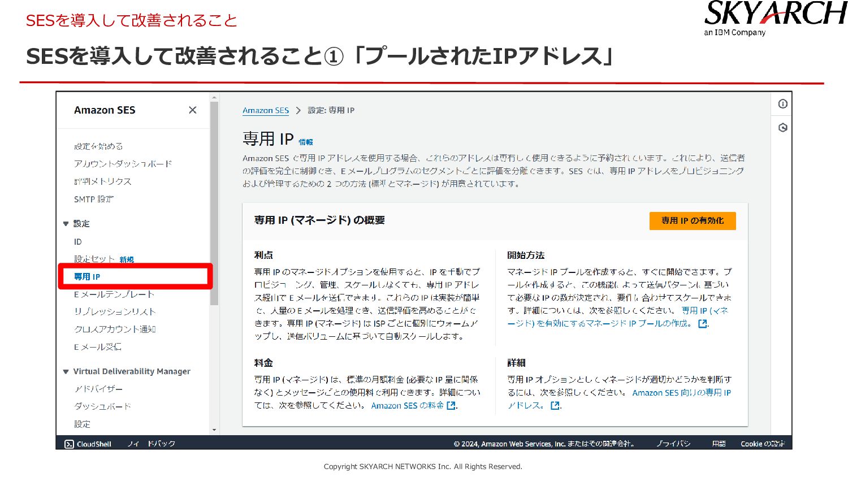Click フィードバック in footer
The width and height of the screenshot is (848, 477).
click(x=152, y=444)
